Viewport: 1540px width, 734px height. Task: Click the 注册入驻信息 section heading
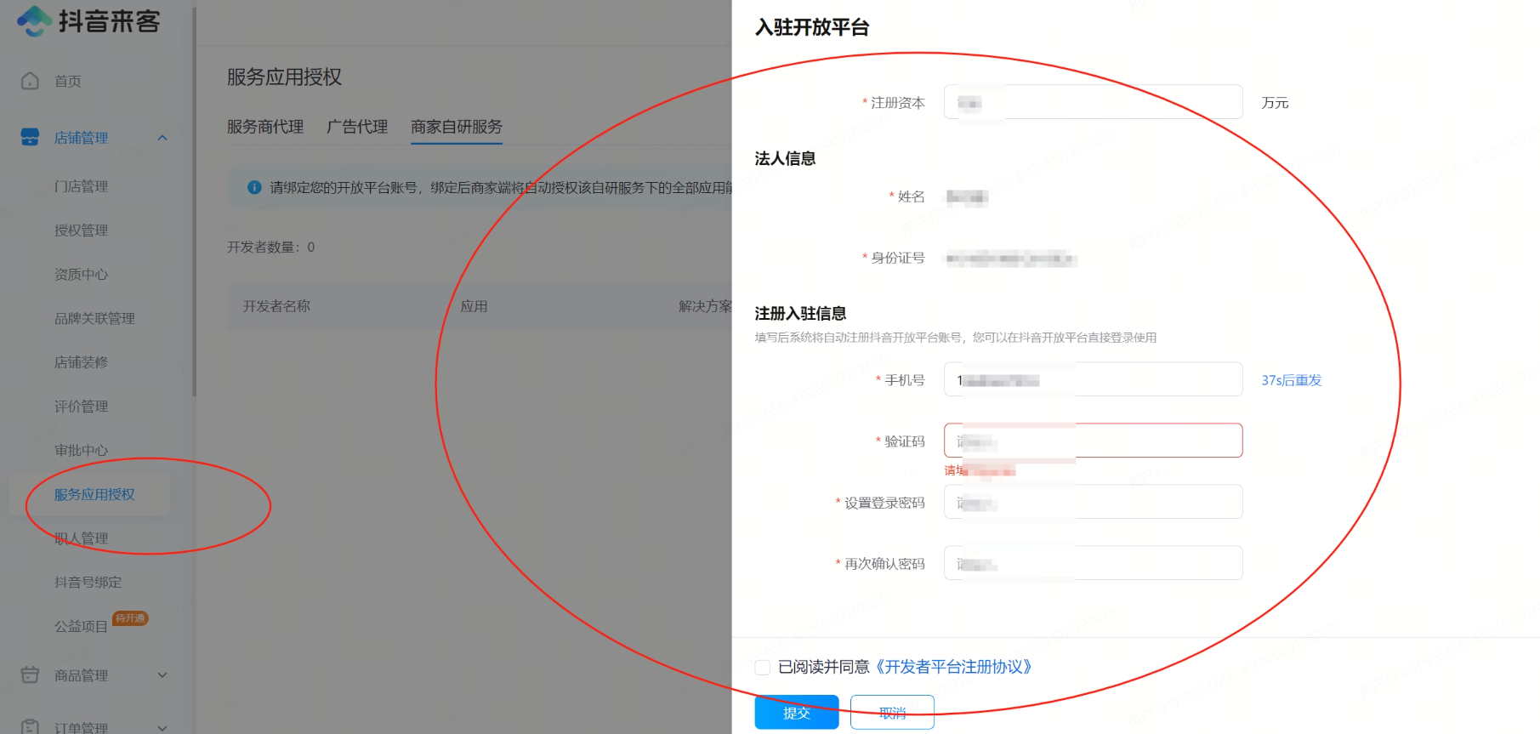(x=801, y=313)
